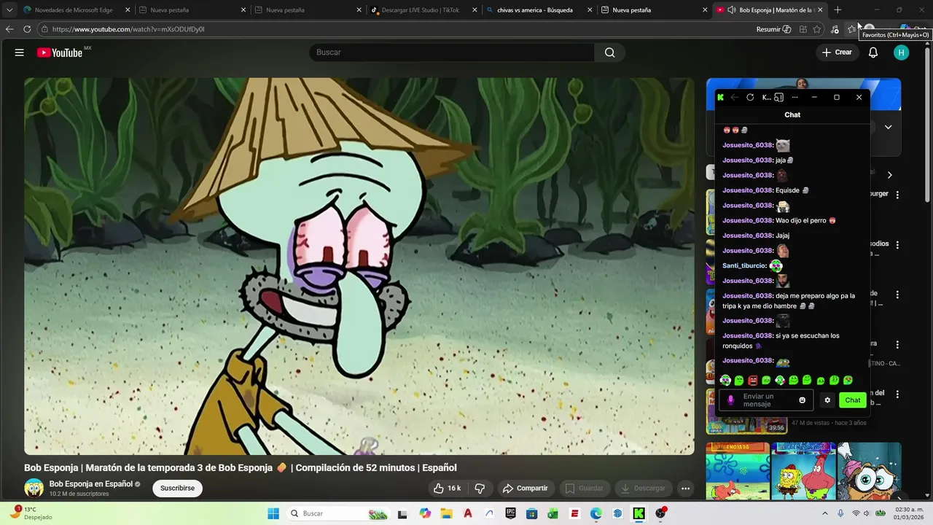Open options menu for the 'burger' suggested video
The image size is (933, 525).
(x=897, y=195)
